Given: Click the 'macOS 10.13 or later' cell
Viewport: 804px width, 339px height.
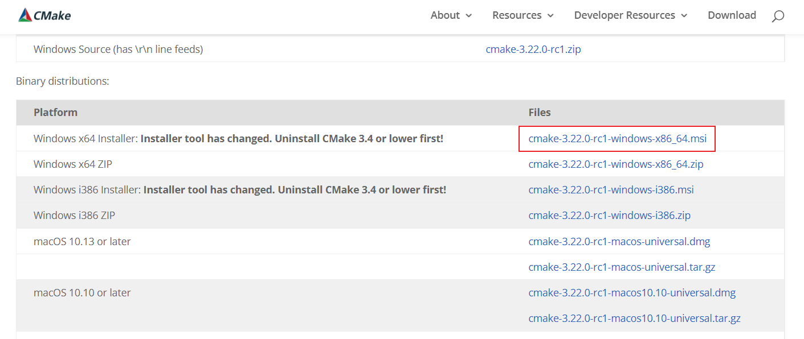Looking at the screenshot, I should pos(82,242).
